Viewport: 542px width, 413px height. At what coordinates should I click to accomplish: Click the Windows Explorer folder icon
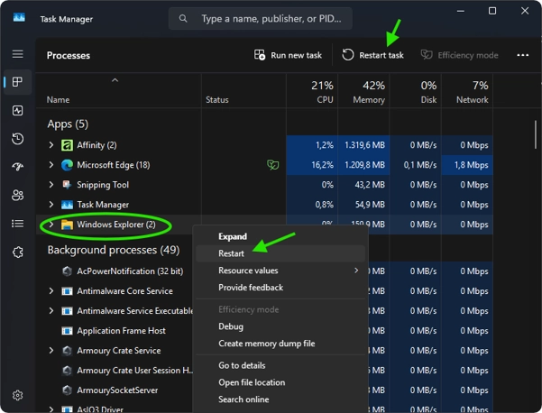tap(67, 225)
